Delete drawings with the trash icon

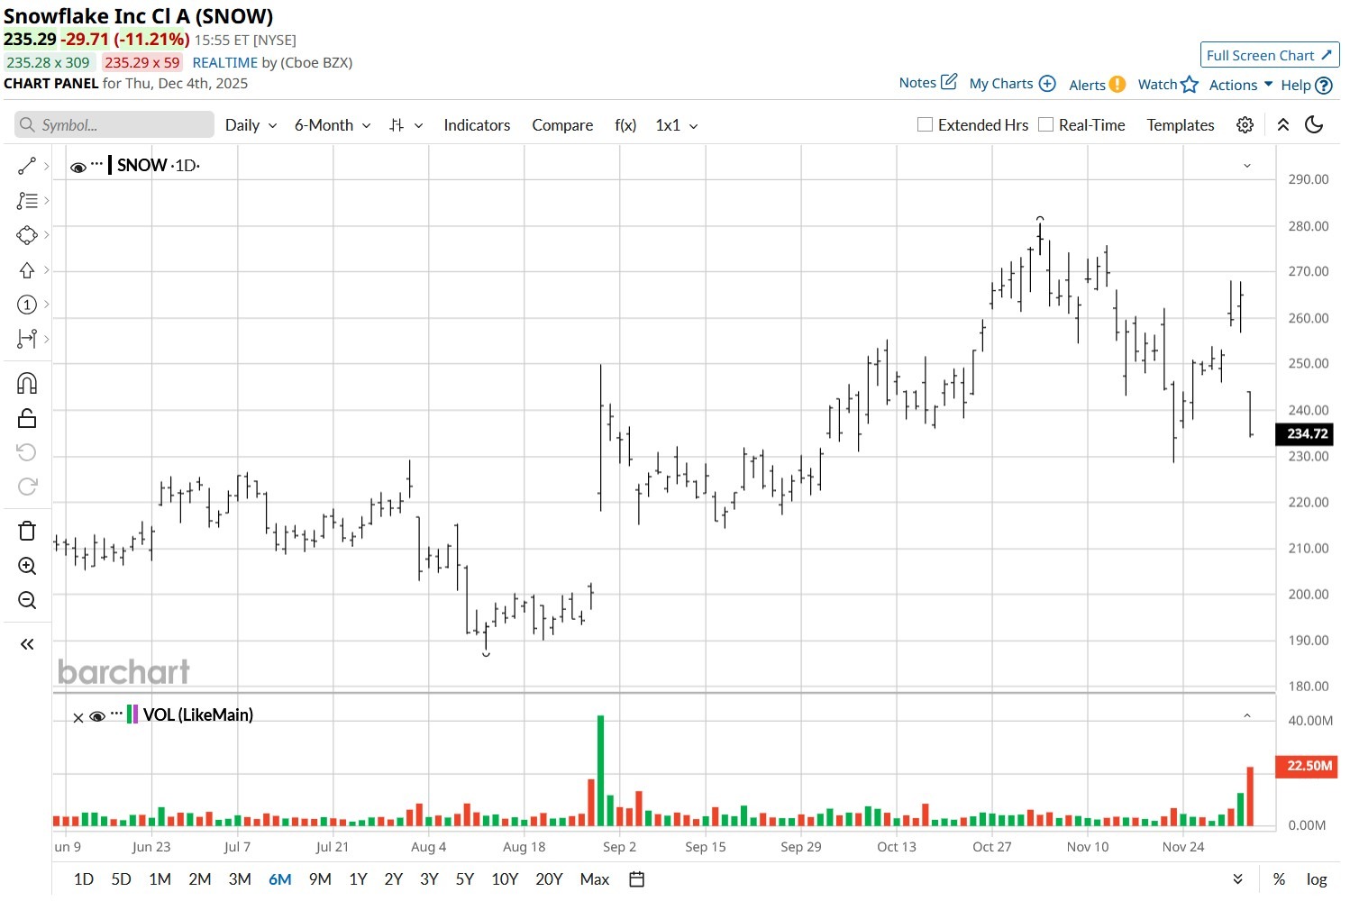(27, 531)
